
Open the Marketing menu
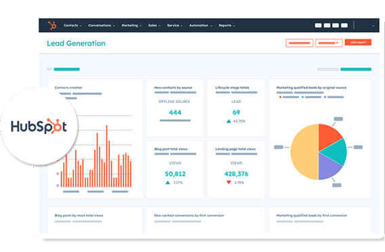click(x=131, y=25)
